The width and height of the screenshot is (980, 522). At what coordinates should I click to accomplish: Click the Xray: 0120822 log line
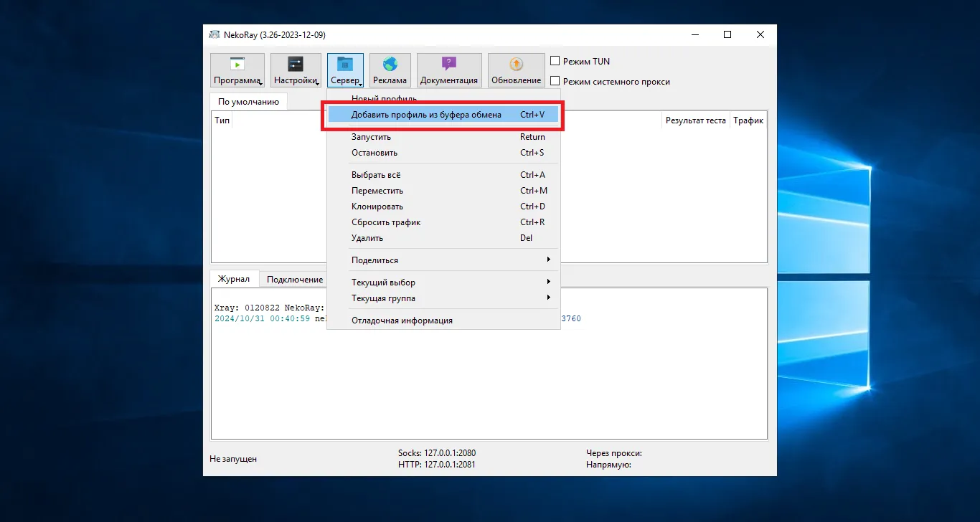[269, 308]
